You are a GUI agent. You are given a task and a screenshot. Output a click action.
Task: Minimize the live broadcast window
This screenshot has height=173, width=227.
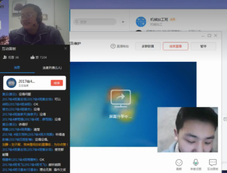click(203, 36)
